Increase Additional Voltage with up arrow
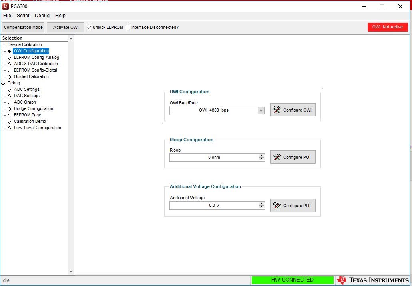 (261, 204)
